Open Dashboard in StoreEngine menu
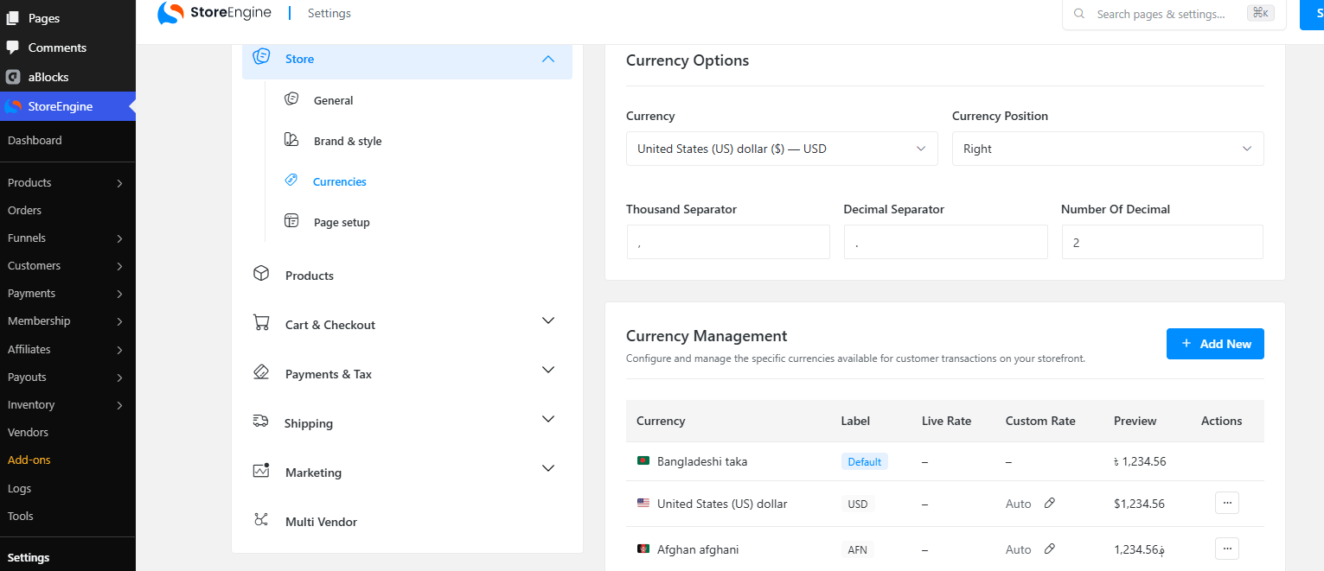The width and height of the screenshot is (1324, 571). tap(35, 140)
